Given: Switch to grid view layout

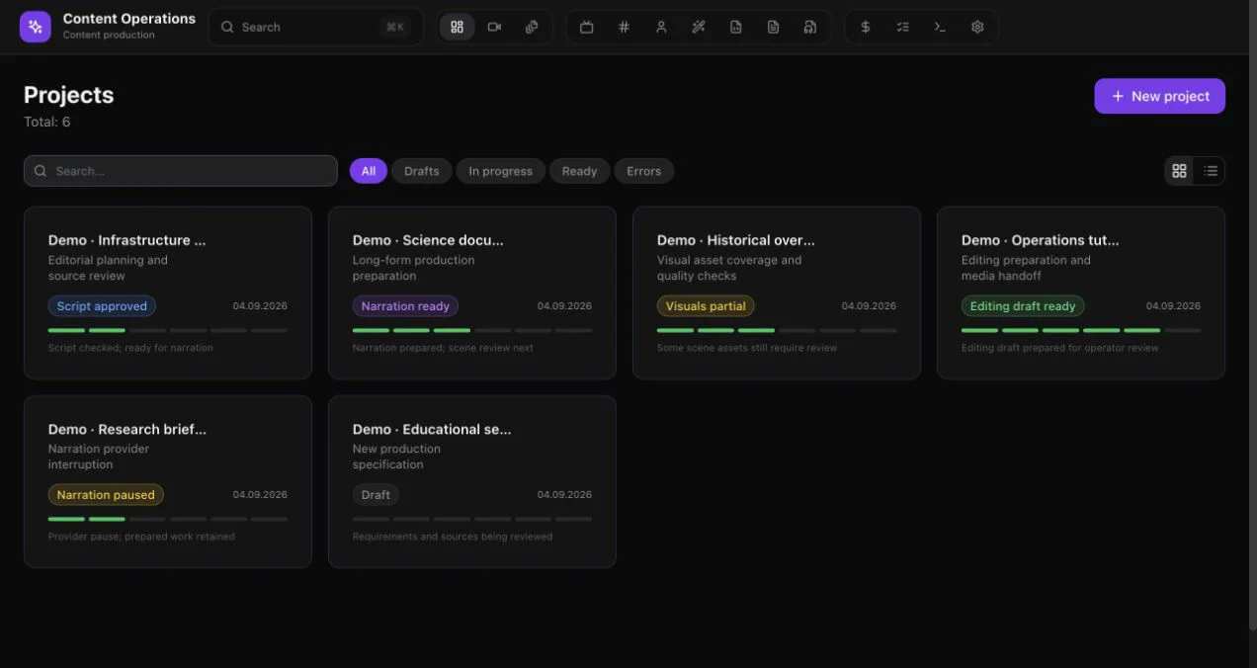Looking at the screenshot, I should click(x=1179, y=171).
